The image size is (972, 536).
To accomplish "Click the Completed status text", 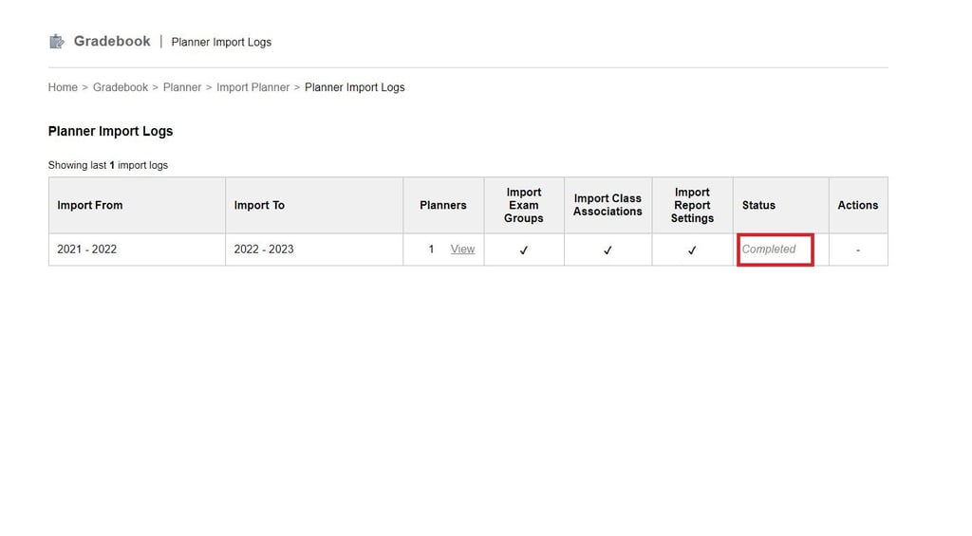I will click(769, 250).
